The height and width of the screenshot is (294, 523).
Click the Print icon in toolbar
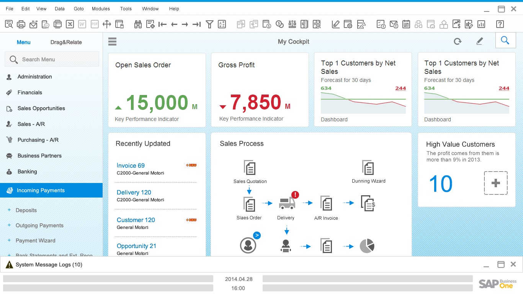click(x=21, y=24)
